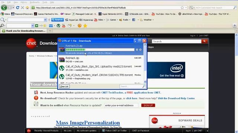The width and height of the screenshot is (238, 133).
Task: Open the Yahoo! bookmark
Action: coord(66,14)
